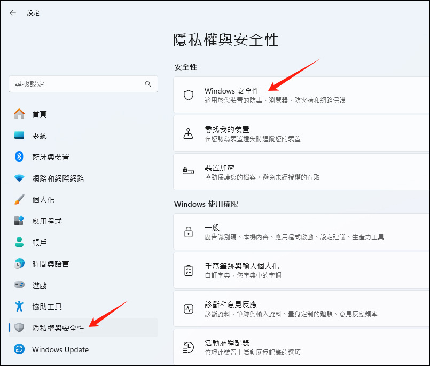Click the Windows Update sync icon
Screen dimensions: 430x366
point(19,349)
